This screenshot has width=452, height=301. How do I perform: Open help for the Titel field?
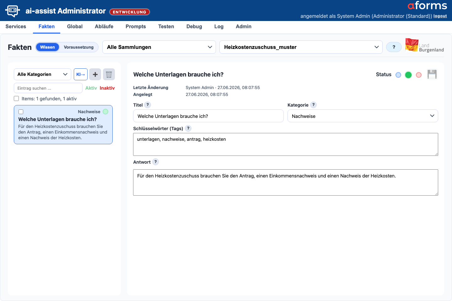(148, 105)
